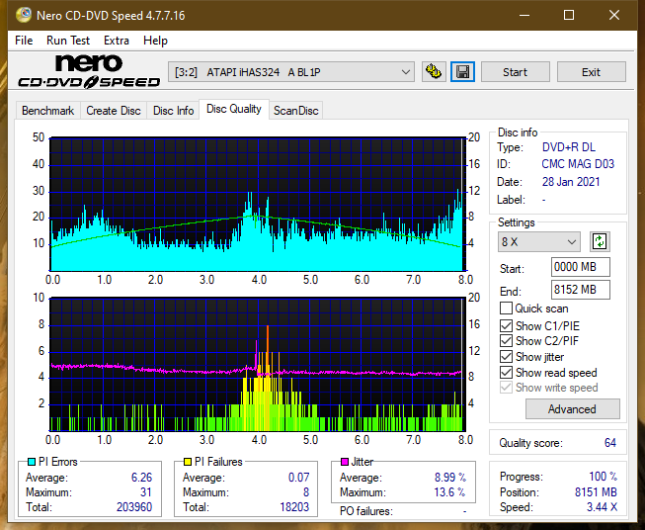The height and width of the screenshot is (530, 645).
Task: Toggle the Show read speed checkbox
Action: tap(506, 372)
